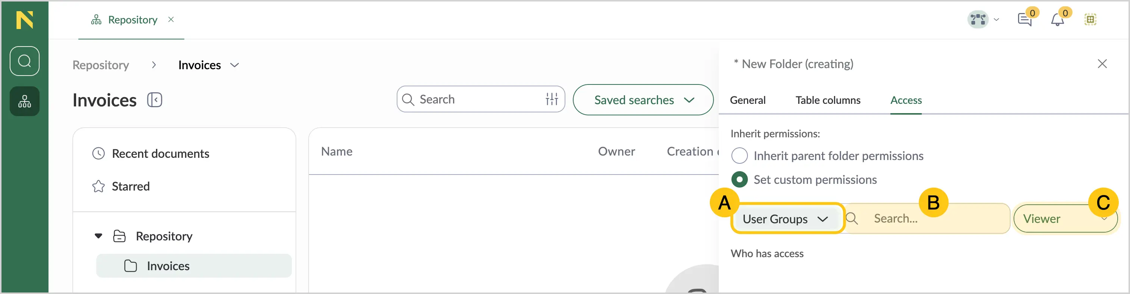Image resolution: width=1130 pixels, height=294 pixels.
Task: Open the search icon in left sidebar
Action: (25, 61)
